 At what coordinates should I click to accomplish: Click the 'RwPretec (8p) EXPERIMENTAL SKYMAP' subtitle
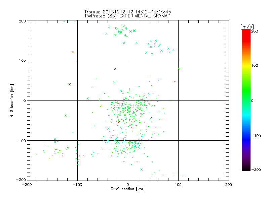click(x=128, y=16)
